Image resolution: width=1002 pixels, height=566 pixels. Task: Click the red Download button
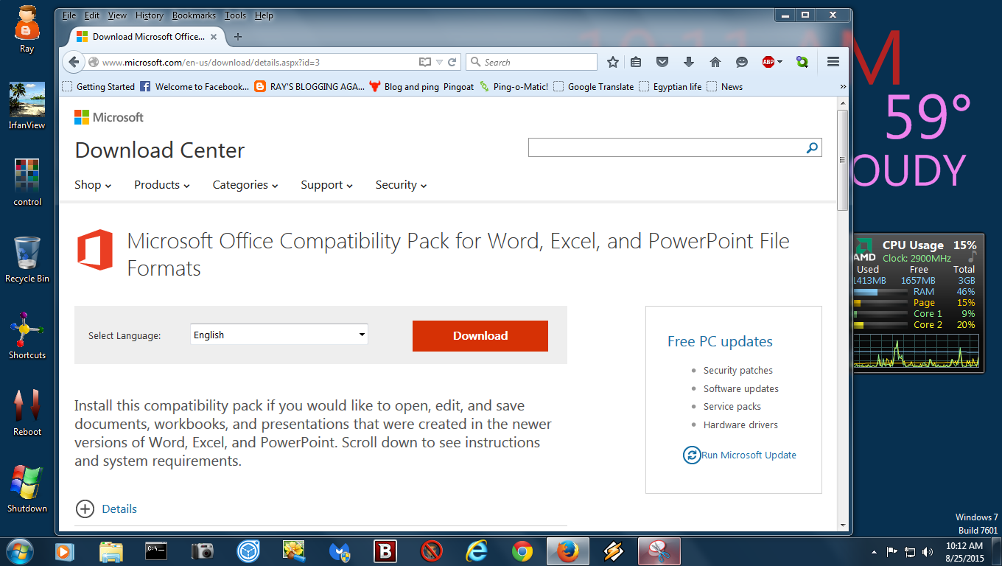coord(480,335)
